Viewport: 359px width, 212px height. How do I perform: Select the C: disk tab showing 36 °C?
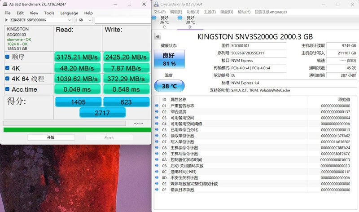(164, 22)
